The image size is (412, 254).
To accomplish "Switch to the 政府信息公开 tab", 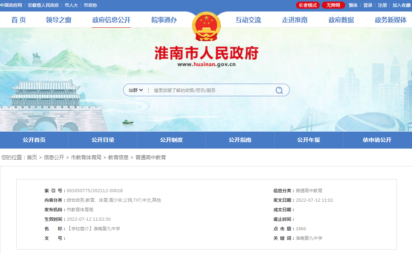I will click(x=111, y=20).
